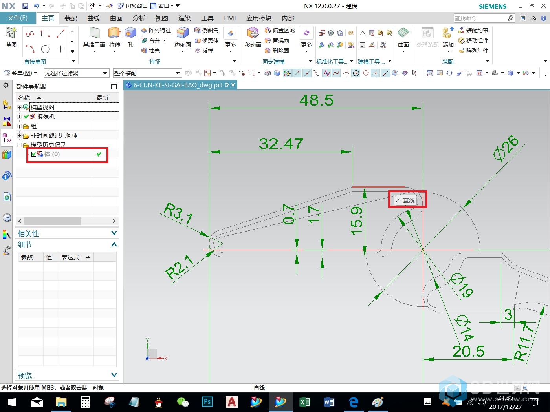Select the Shell (抽壳) tool
Screen dimensions: 550x412
(x=150, y=51)
